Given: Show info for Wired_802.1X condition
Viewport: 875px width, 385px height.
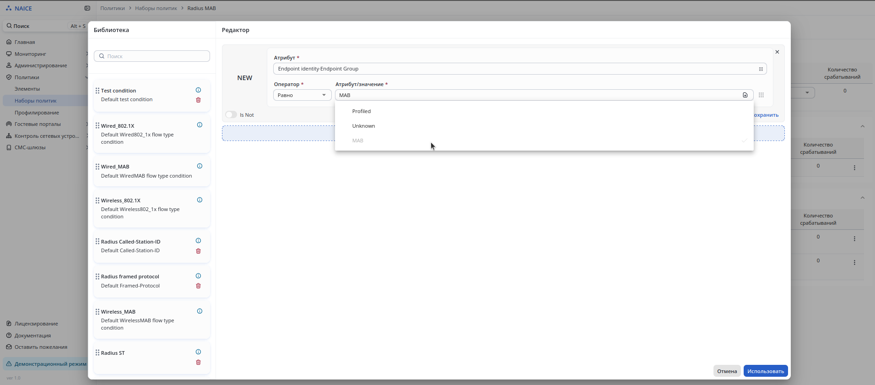Looking at the screenshot, I should 200,125.
